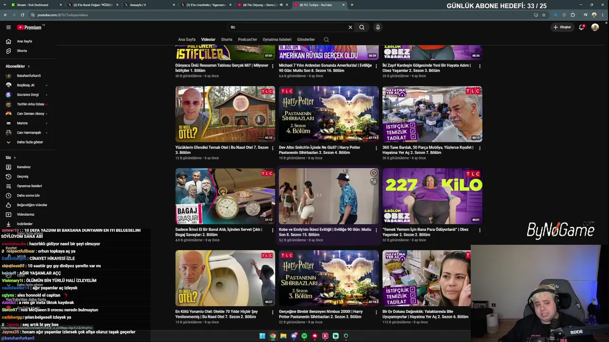
Task: Open the Mantra channel icon
Action: point(9,123)
